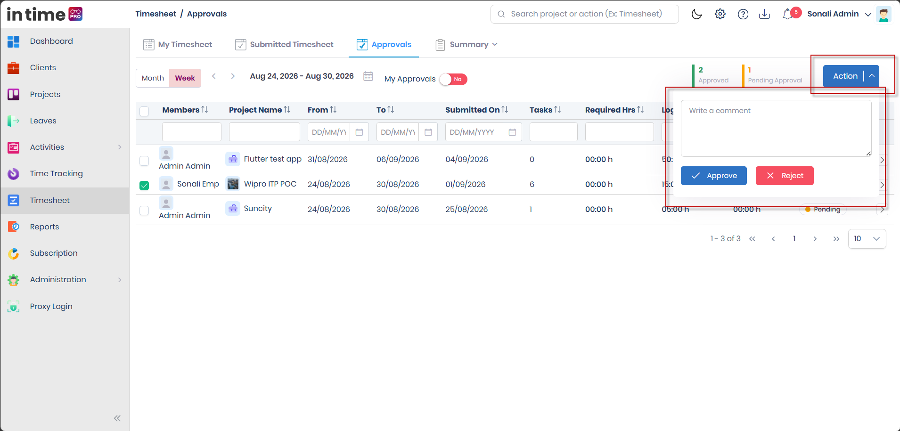900x431 pixels.
Task: Open settings gear icon in header
Action: (720, 14)
